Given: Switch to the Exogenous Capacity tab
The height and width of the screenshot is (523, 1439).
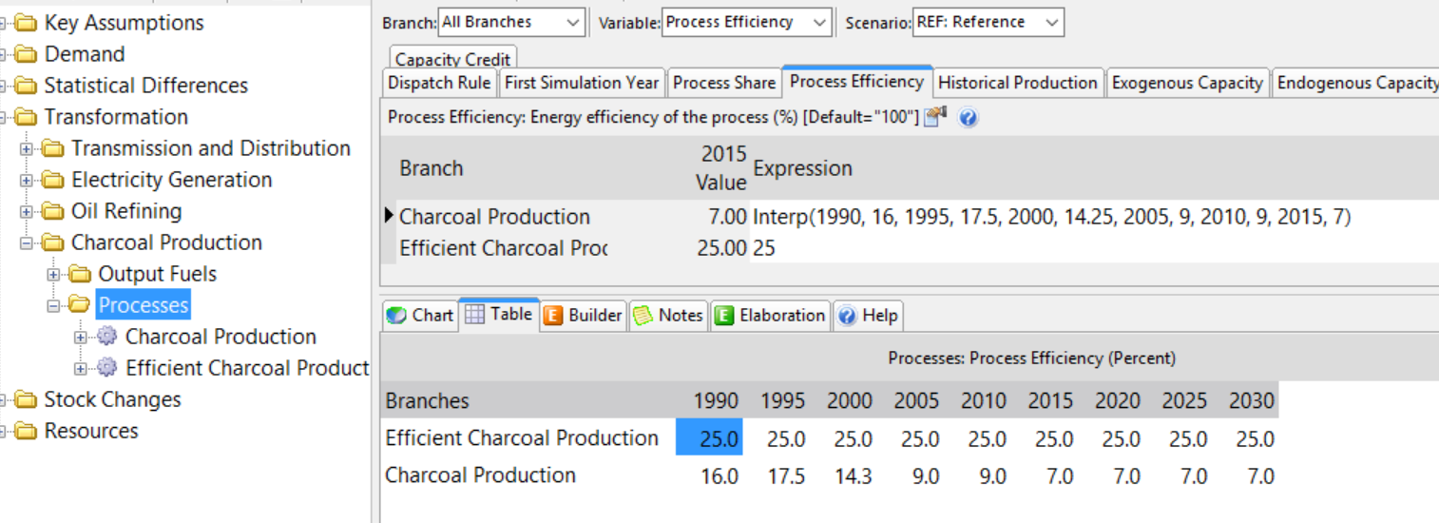Looking at the screenshot, I should 1187,83.
